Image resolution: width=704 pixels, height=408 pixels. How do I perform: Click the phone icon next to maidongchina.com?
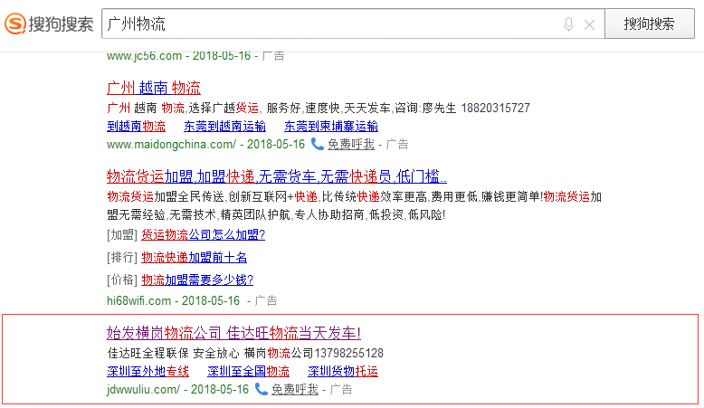pos(318,144)
